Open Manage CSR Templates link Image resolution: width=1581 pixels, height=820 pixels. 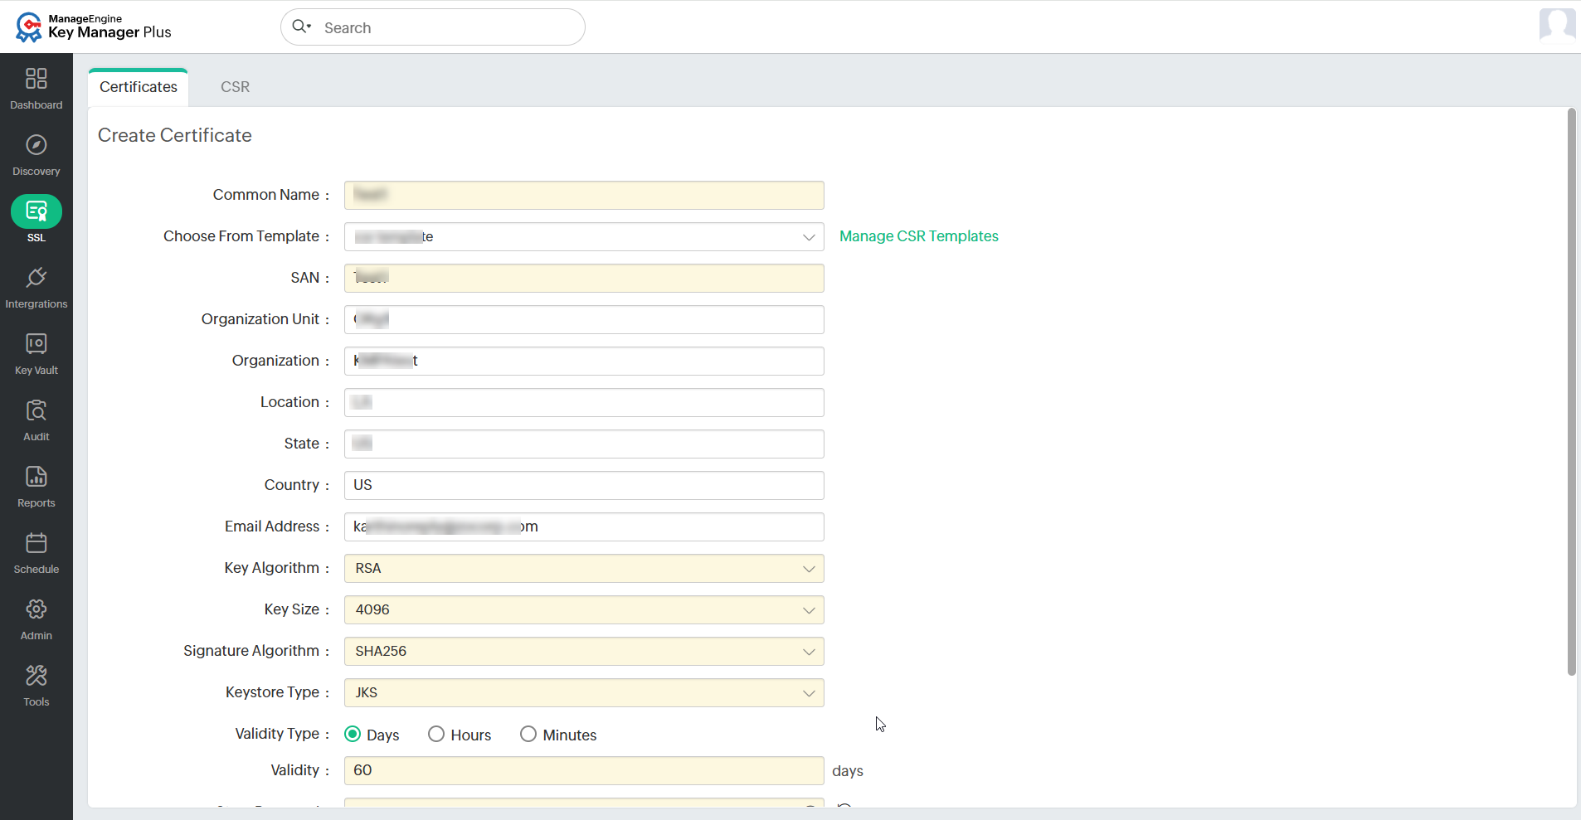919,236
